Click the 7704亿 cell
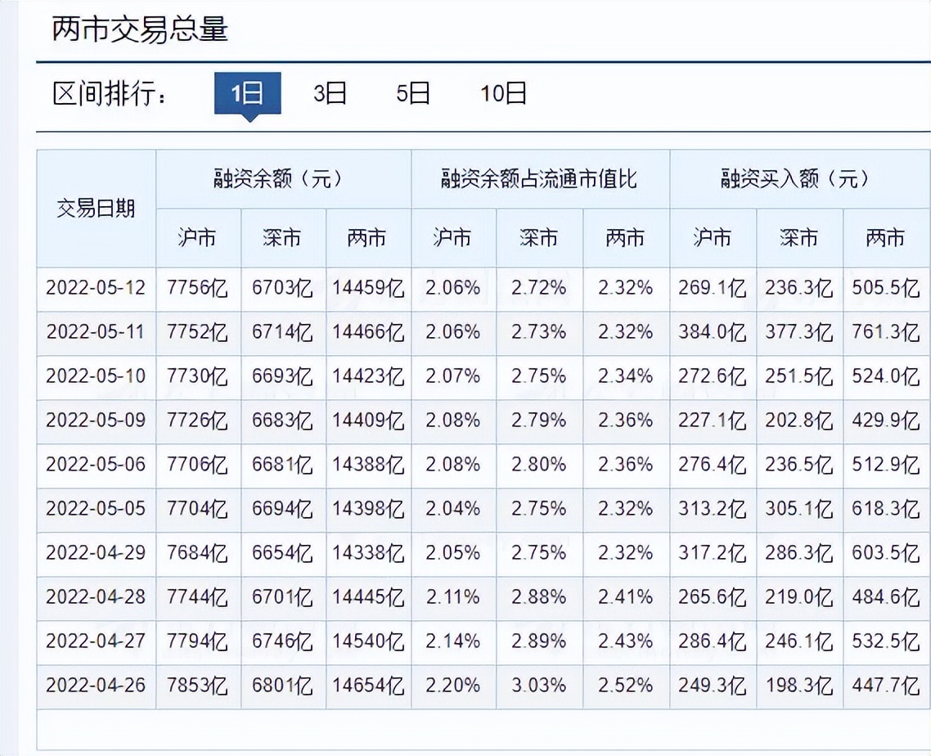 (x=198, y=510)
